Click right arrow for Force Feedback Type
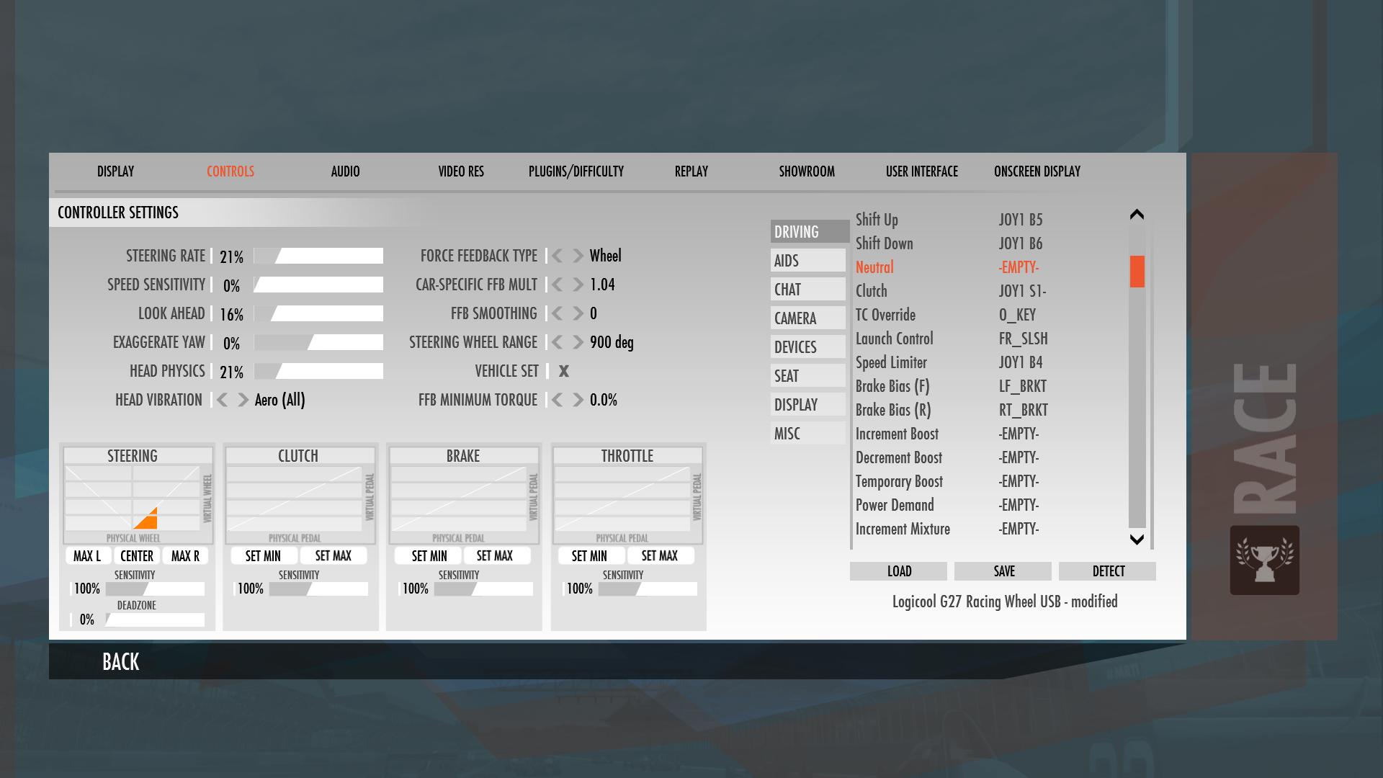Screen dimensions: 1383x778 pos(578,256)
